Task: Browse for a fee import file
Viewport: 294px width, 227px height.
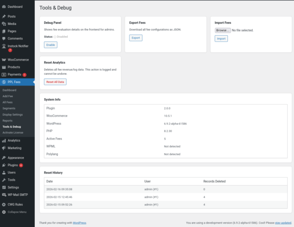Action: click(x=222, y=30)
